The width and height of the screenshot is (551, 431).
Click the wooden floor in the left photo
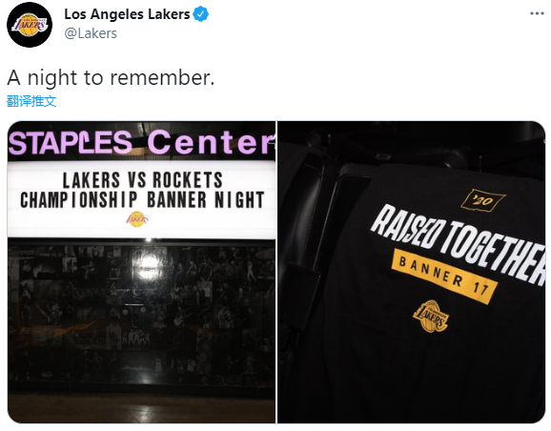click(x=141, y=408)
